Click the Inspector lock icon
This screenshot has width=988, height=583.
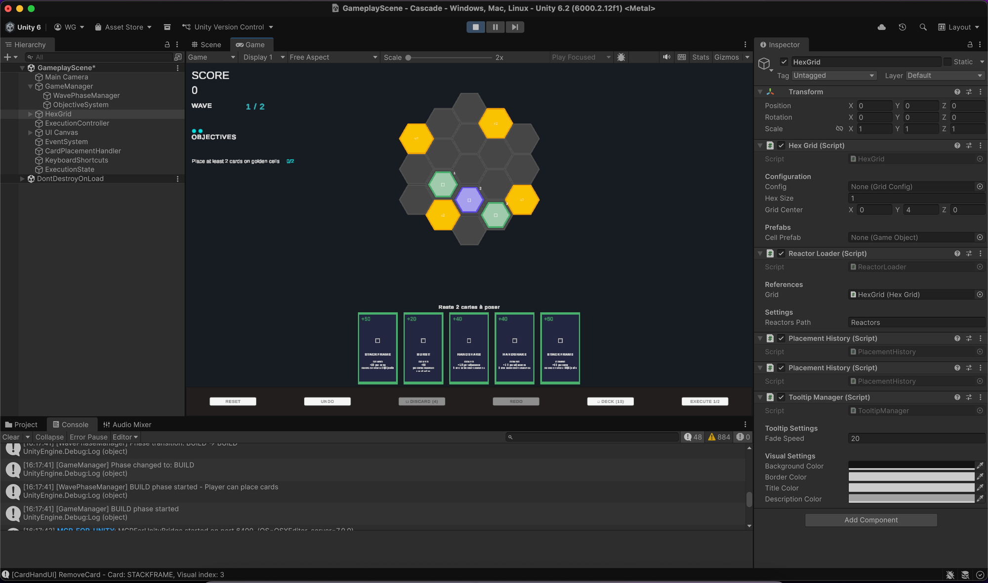(970, 45)
